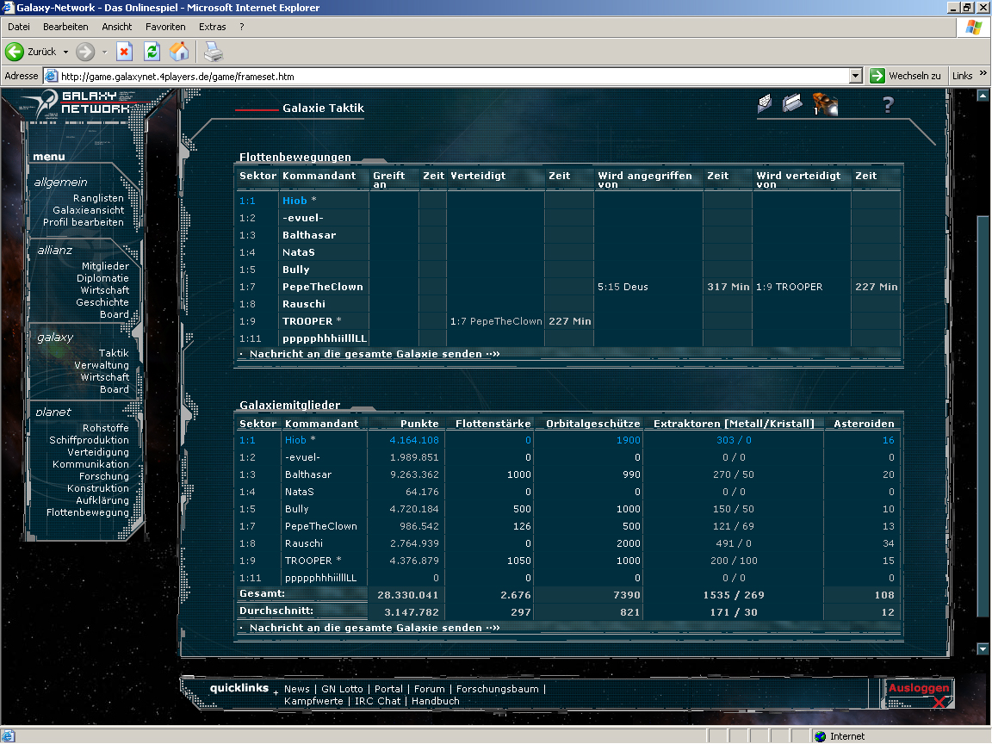This screenshot has width=992, height=744.
Task: Open the Forschungsbaum quicklink
Action: (x=498, y=689)
